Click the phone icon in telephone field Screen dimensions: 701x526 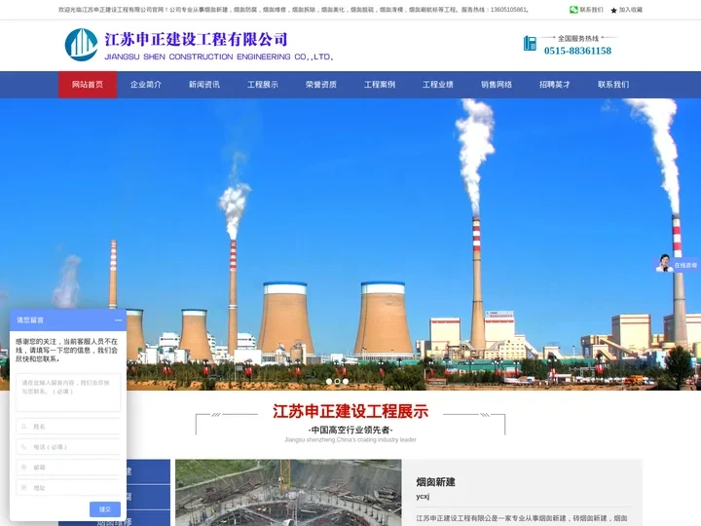tap(24, 446)
